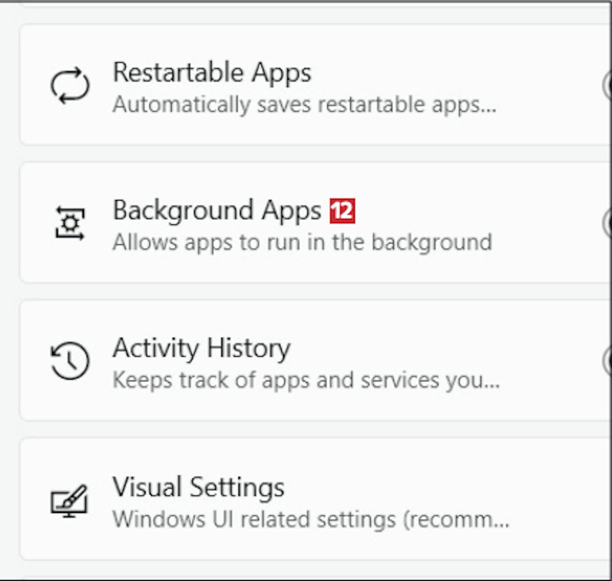
Task: Click the Restartable Apps loop arrows icon
Action: coord(70,85)
